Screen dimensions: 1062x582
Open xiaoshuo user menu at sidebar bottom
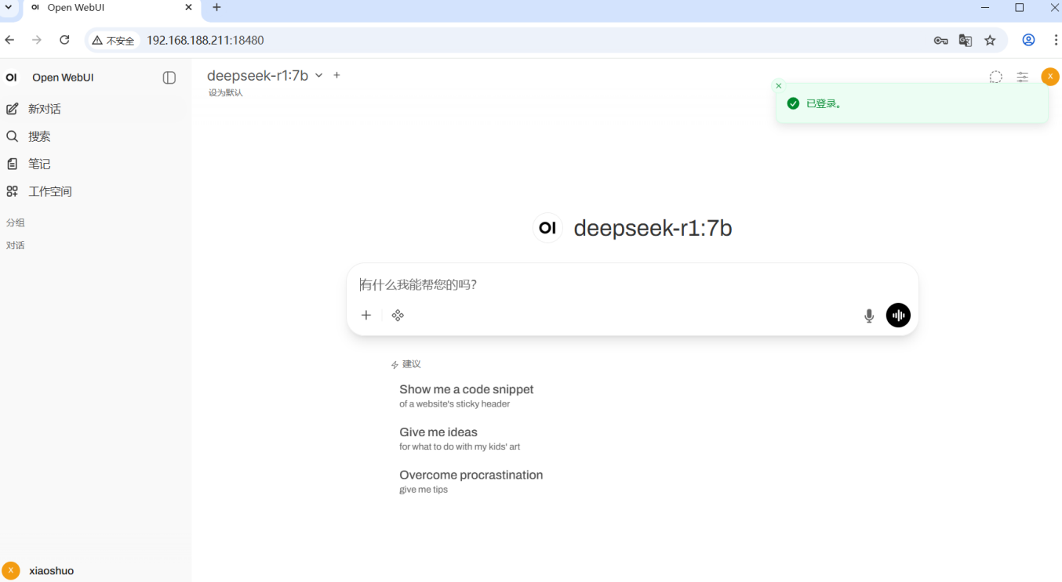[94, 570]
